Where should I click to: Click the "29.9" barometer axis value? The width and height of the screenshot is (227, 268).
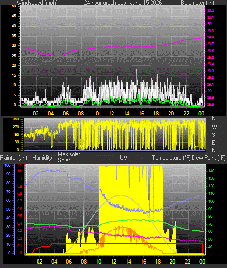210,31
